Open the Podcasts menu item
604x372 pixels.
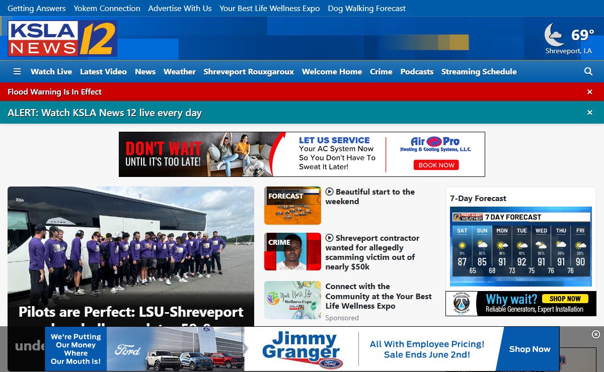click(x=417, y=71)
